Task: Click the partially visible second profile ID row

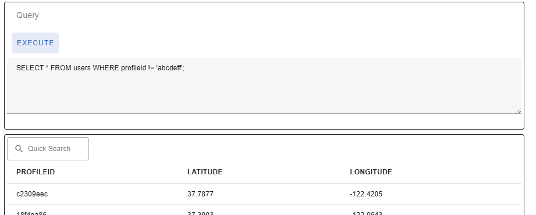Action: coord(31,213)
